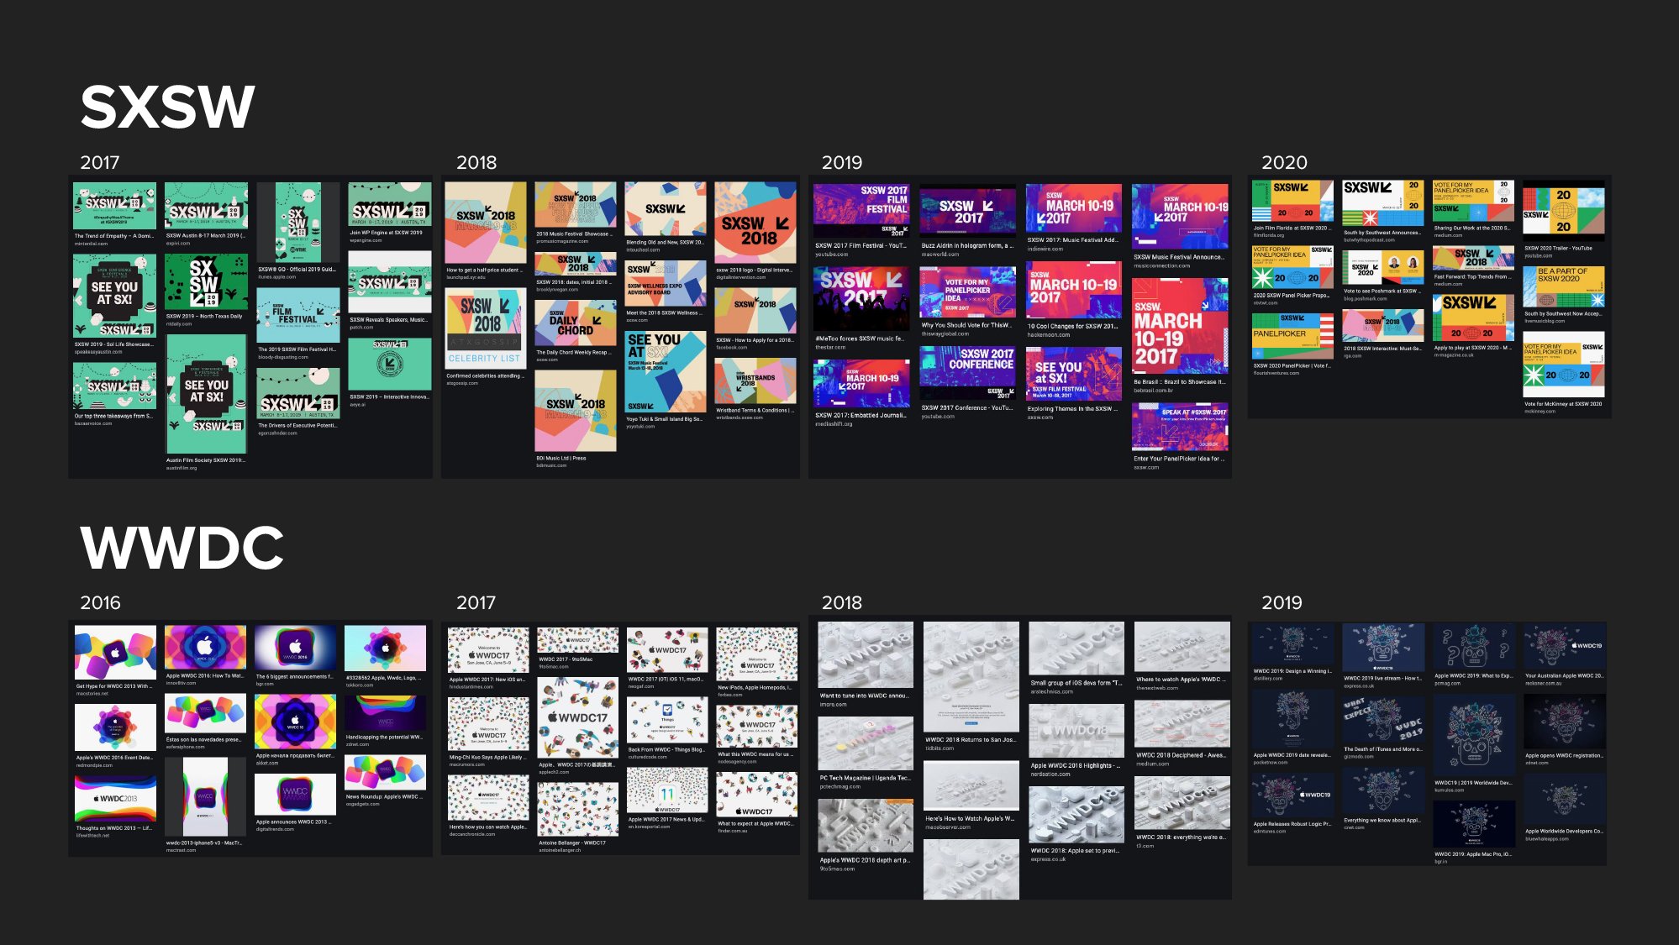Click the 'Vote for McKinney at SXSW 2020' thumbnail

(x=1564, y=365)
